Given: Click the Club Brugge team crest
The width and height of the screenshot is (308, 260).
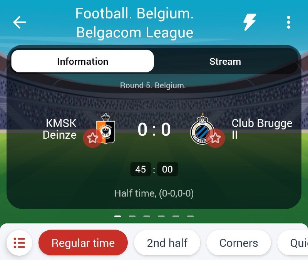Looking at the screenshot, I should 203,129.
